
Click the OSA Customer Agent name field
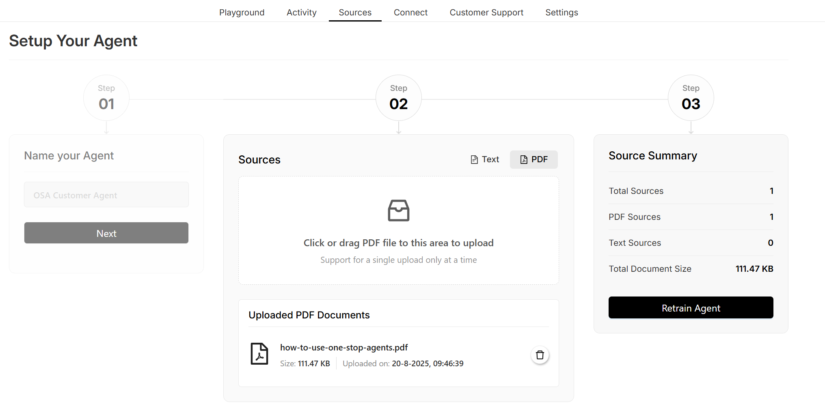click(106, 195)
